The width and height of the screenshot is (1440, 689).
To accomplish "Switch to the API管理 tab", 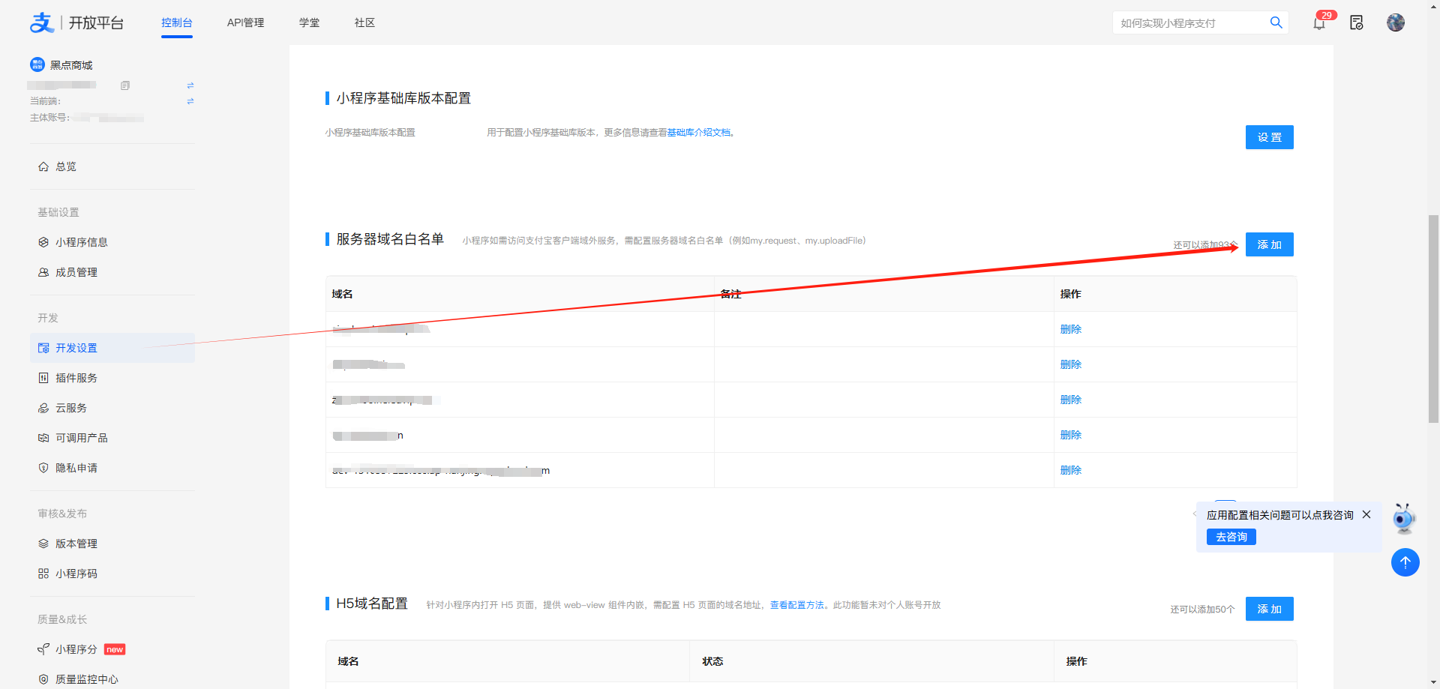I will (x=245, y=22).
